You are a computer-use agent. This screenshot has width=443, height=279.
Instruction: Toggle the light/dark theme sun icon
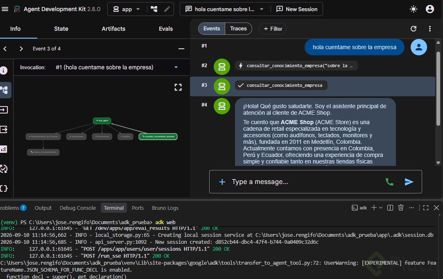tap(414, 9)
